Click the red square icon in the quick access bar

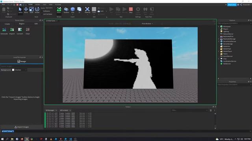(x=17, y=5)
